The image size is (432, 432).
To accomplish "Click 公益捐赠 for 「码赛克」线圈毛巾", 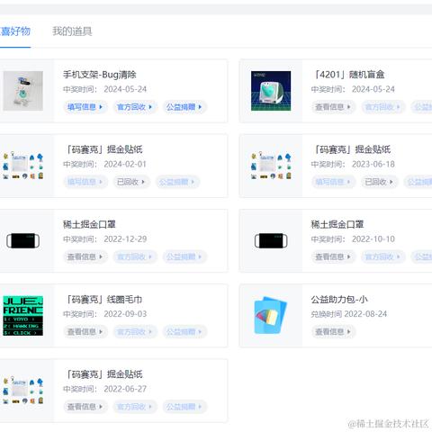I will click(x=184, y=332).
